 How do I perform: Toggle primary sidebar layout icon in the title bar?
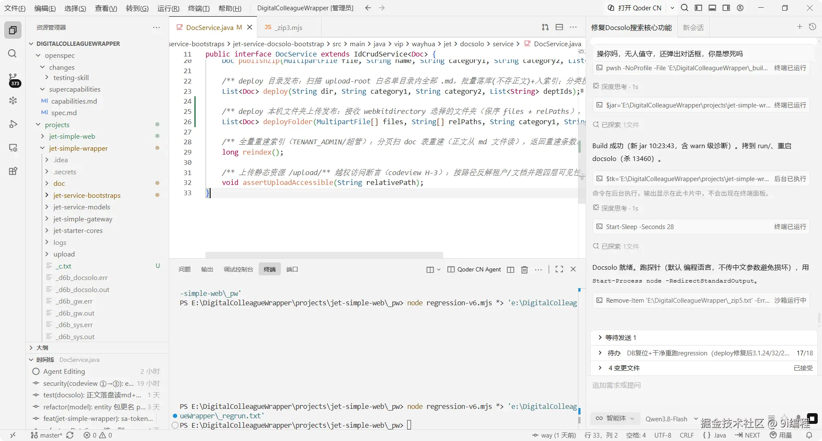click(698, 8)
